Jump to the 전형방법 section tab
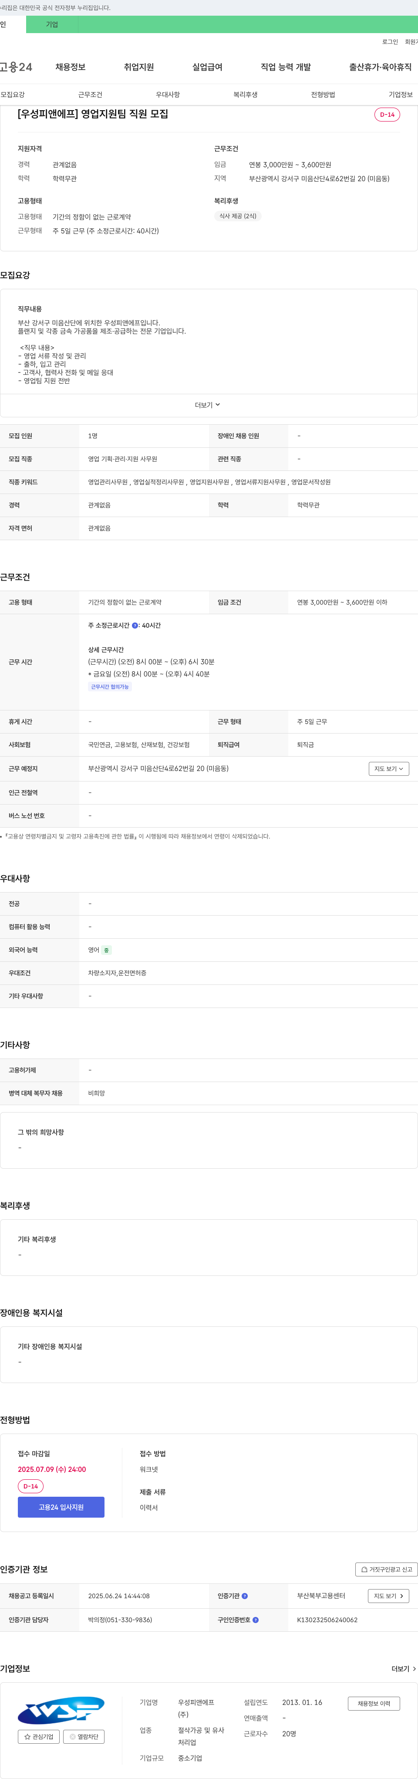This screenshot has height=1779, width=418. pyautogui.click(x=323, y=95)
